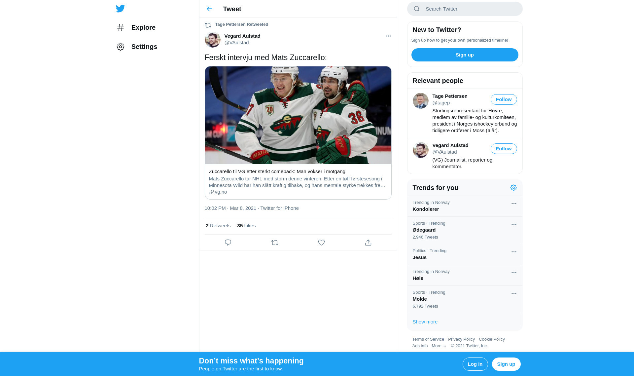Image resolution: width=634 pixels, height=376 pixels.
Task: Click Sign up on the bottom banner
Action: tap(506, 364)
